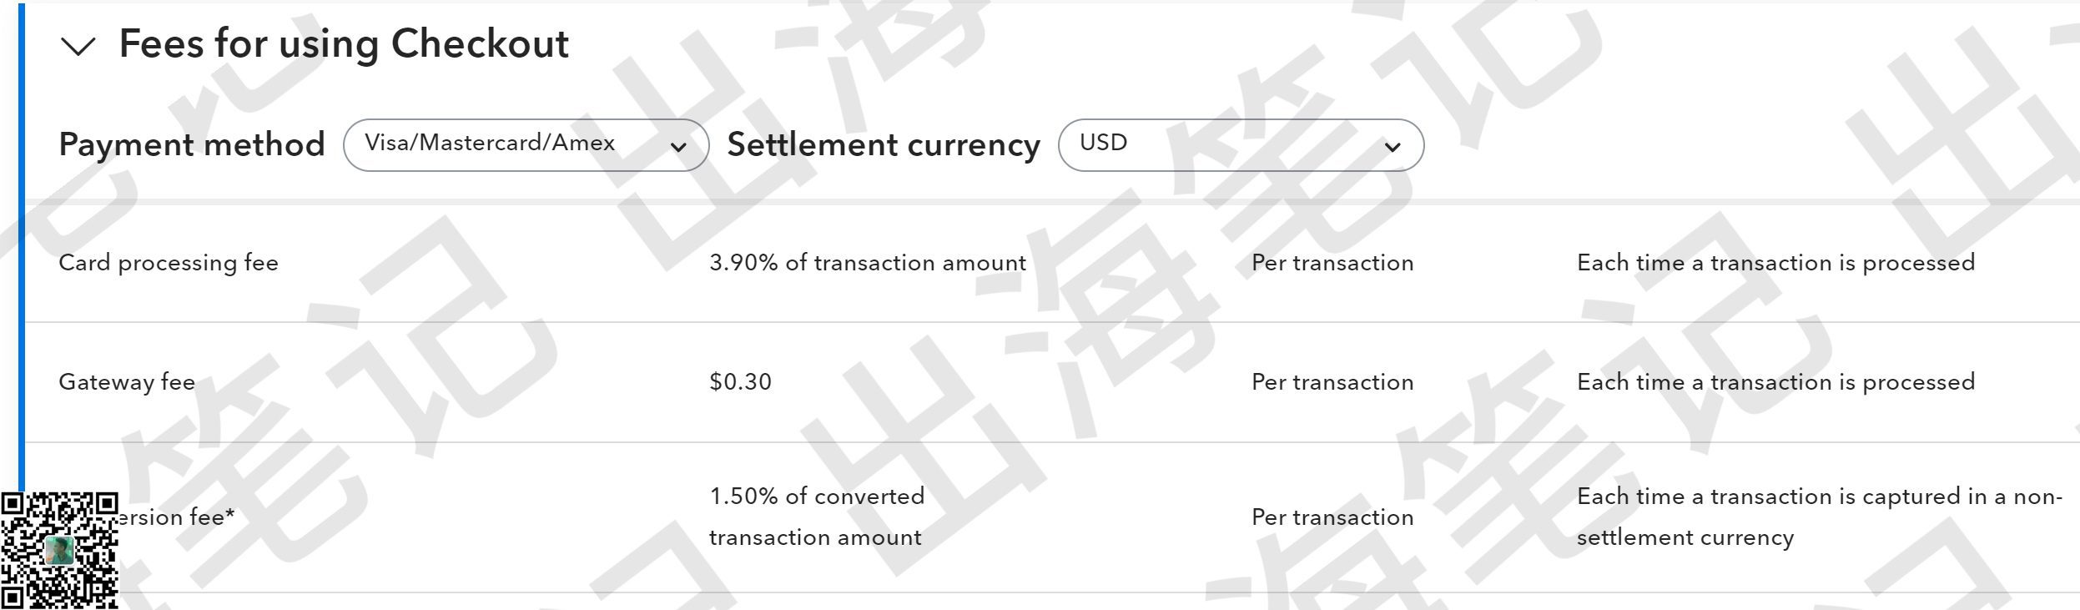The height and width of the screenshot is (610, 2080).
Task: Collapse the Fees for using Checkout section
Action: click(x=79, y=47)
